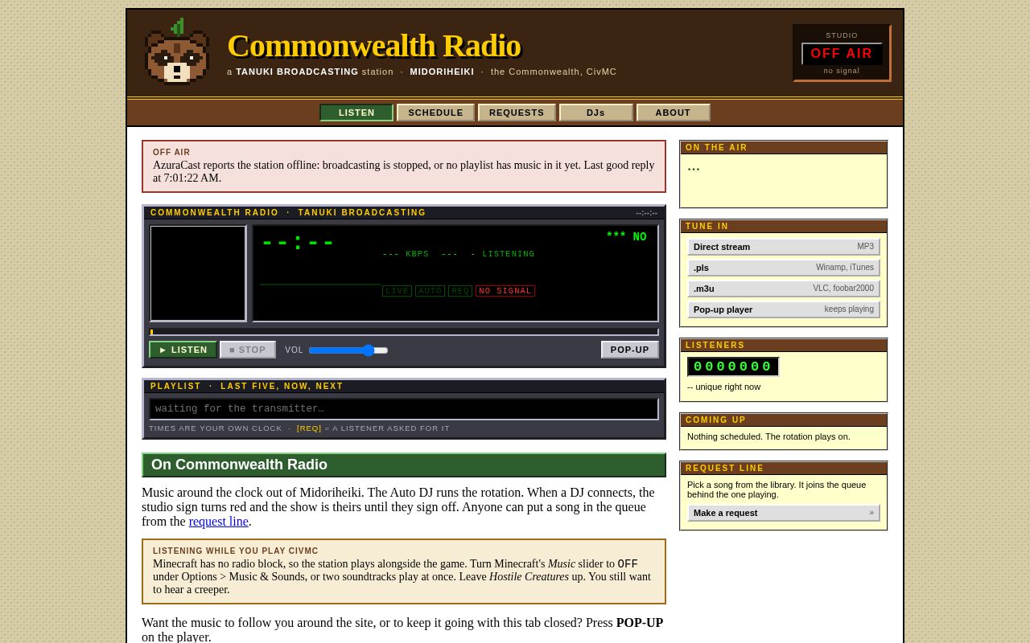Viewport: 1030px width, 643px height.
Task: Open the LISTEN nav tab
Action: (356, 113)
